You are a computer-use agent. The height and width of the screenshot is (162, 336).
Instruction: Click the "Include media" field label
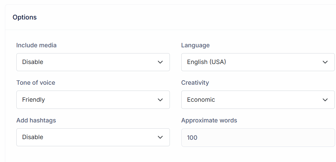(x=37, y=45)
